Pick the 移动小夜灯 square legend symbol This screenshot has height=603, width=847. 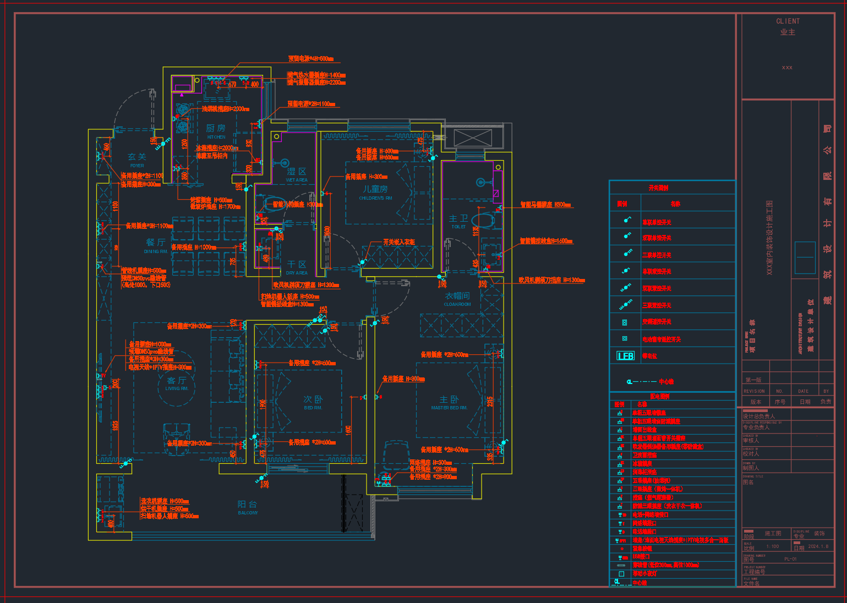621,574
